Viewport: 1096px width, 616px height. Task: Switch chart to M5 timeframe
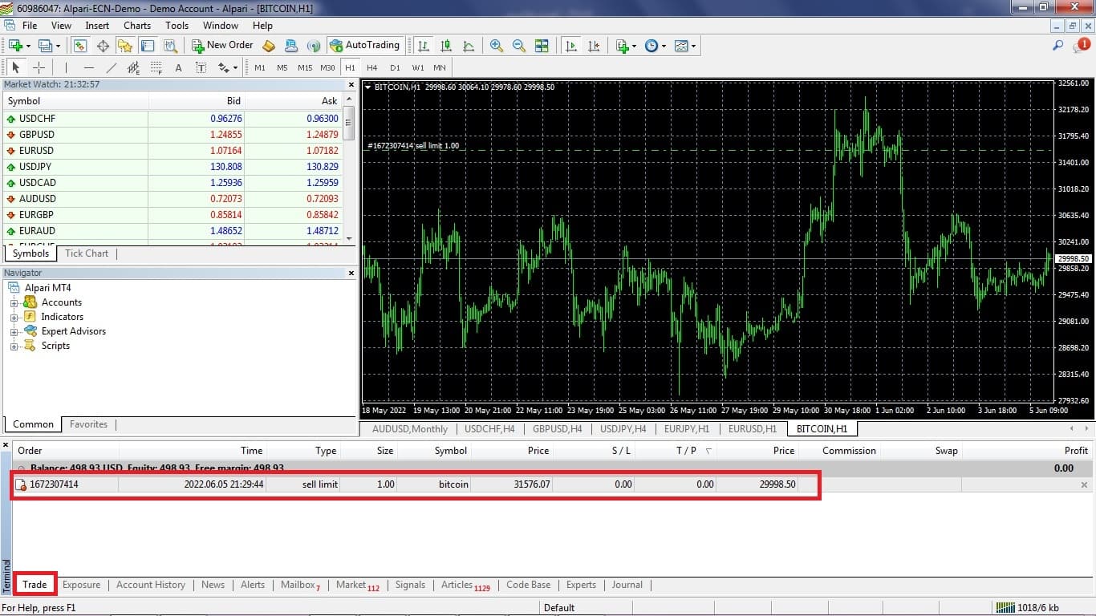[x=282, y=68]
